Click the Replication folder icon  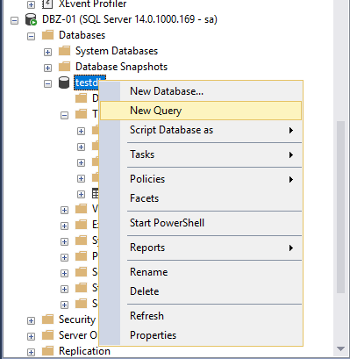[x=47, y=351]
